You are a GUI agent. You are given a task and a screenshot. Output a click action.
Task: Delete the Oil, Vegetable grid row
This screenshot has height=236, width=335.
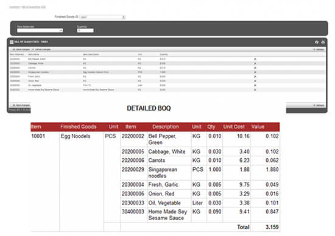tap(255, 85)
